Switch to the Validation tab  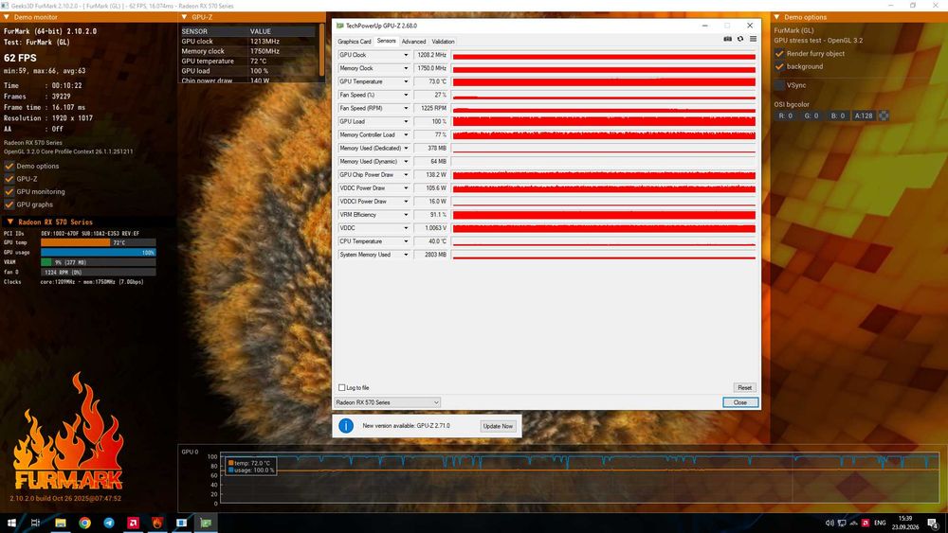tap(443, 41)
